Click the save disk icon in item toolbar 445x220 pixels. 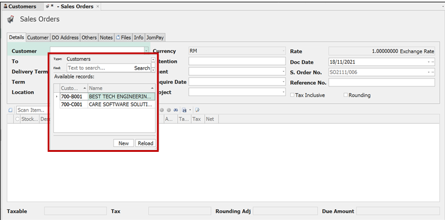click(x=185, y=110)
